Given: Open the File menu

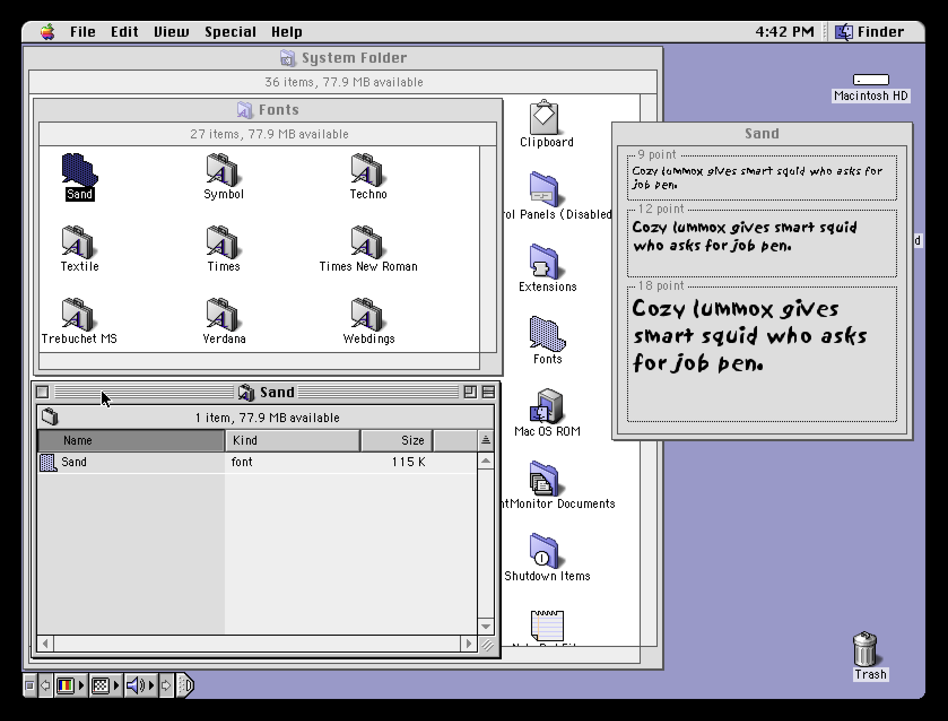Looking at the screenshot, I should [82, 32].
